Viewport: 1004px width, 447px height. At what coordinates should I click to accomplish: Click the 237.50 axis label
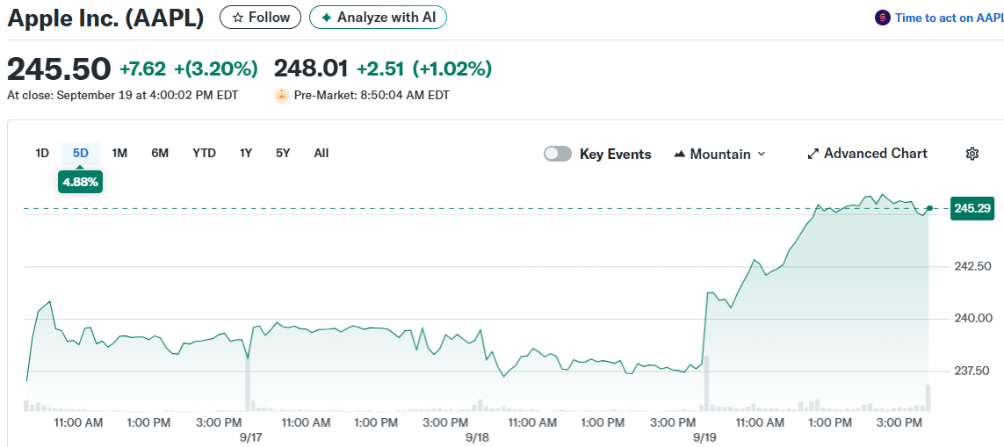tap(973, 371)
